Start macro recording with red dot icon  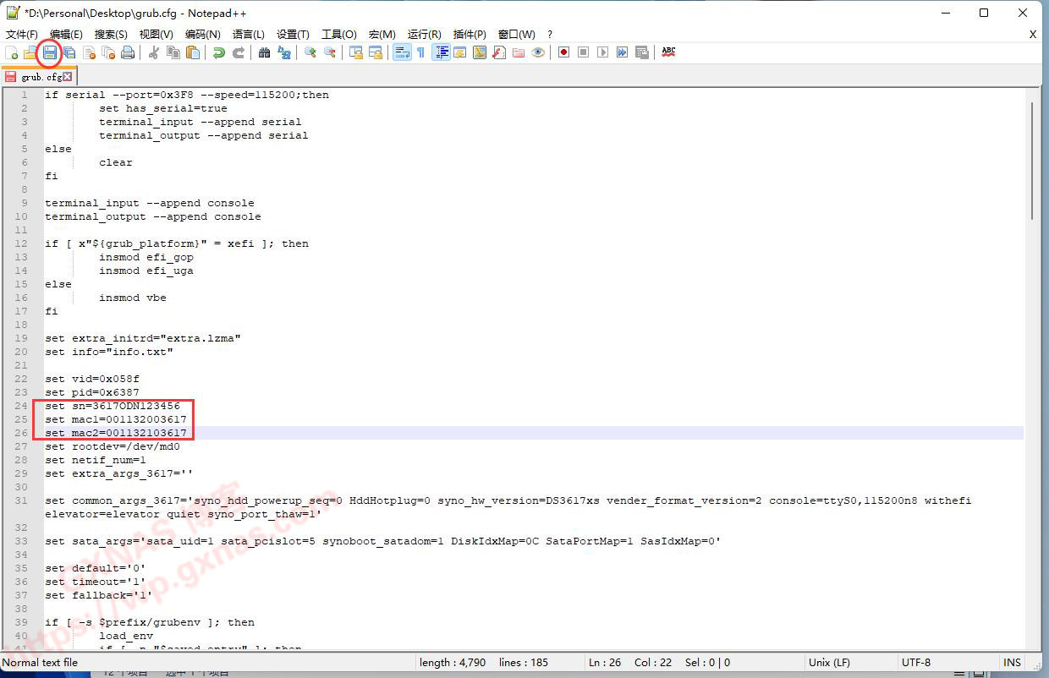click(x=563, y=52)
